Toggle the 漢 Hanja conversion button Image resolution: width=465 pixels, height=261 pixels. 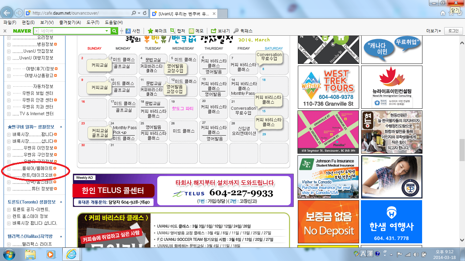click(x=370, y=254)
